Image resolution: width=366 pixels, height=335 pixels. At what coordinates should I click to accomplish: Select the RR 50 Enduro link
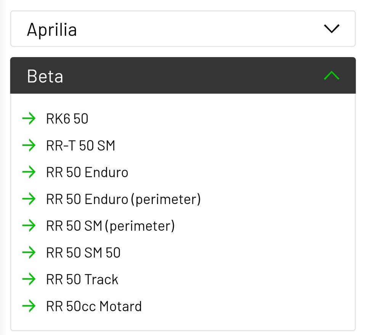(x=87, y=172)
